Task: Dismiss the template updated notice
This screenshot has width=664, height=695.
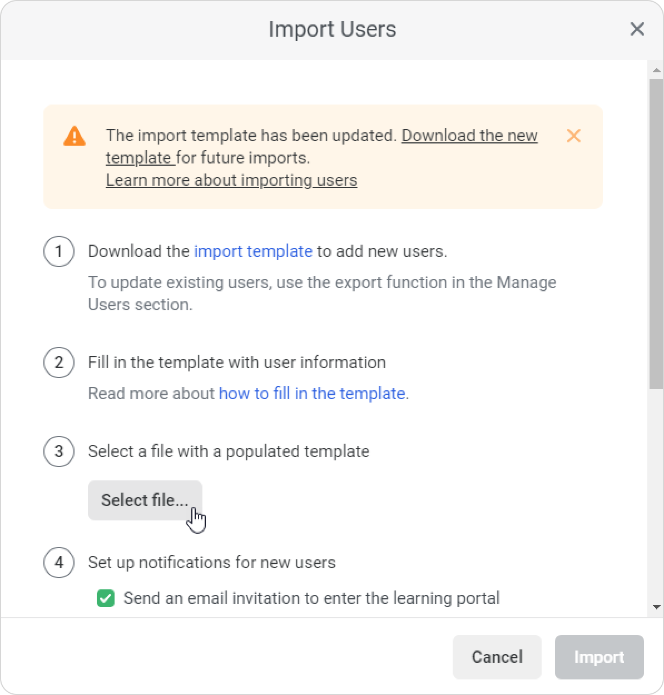Action: (573, 136)
